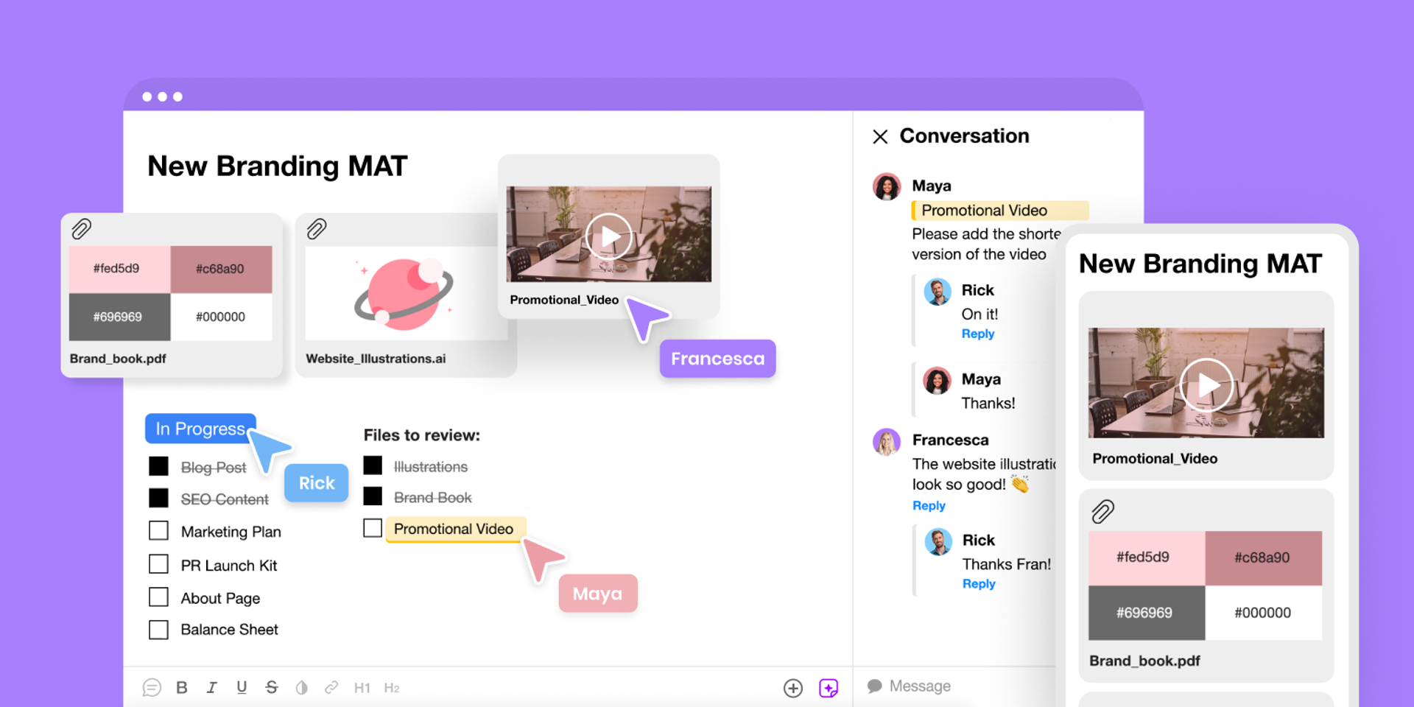Click the comment bubble toolbar icon

[x=152, y=687]
